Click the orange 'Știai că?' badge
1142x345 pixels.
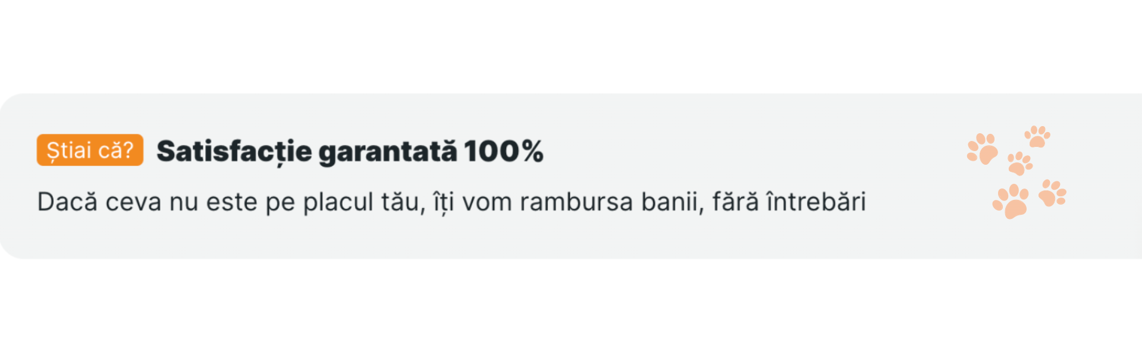click(90, 150)
